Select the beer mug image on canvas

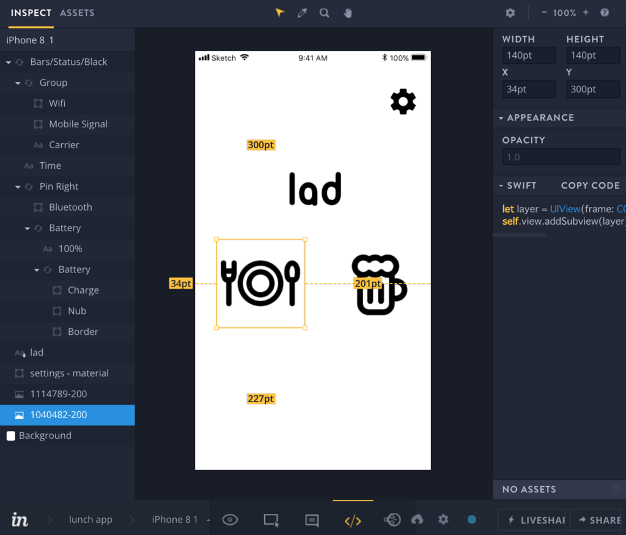[379, 284]
